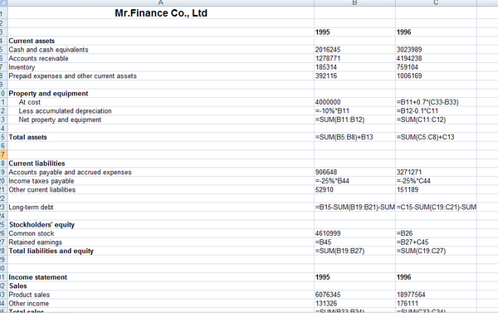
Task: Select cell with value 6076345
Action: 328,295
